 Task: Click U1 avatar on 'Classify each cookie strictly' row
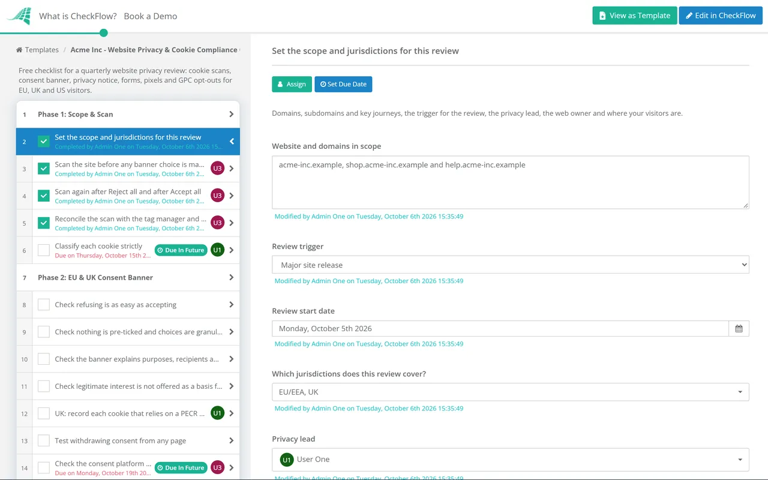(x=217, y=250)
